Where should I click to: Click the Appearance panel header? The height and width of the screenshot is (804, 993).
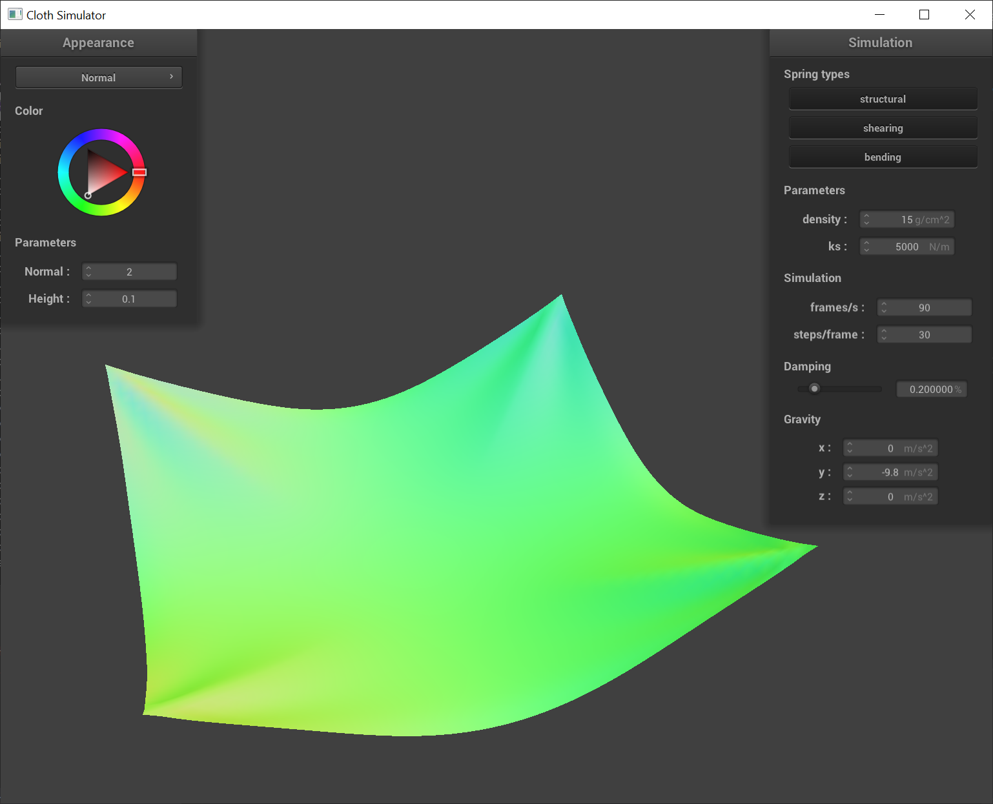click(99, 43)
